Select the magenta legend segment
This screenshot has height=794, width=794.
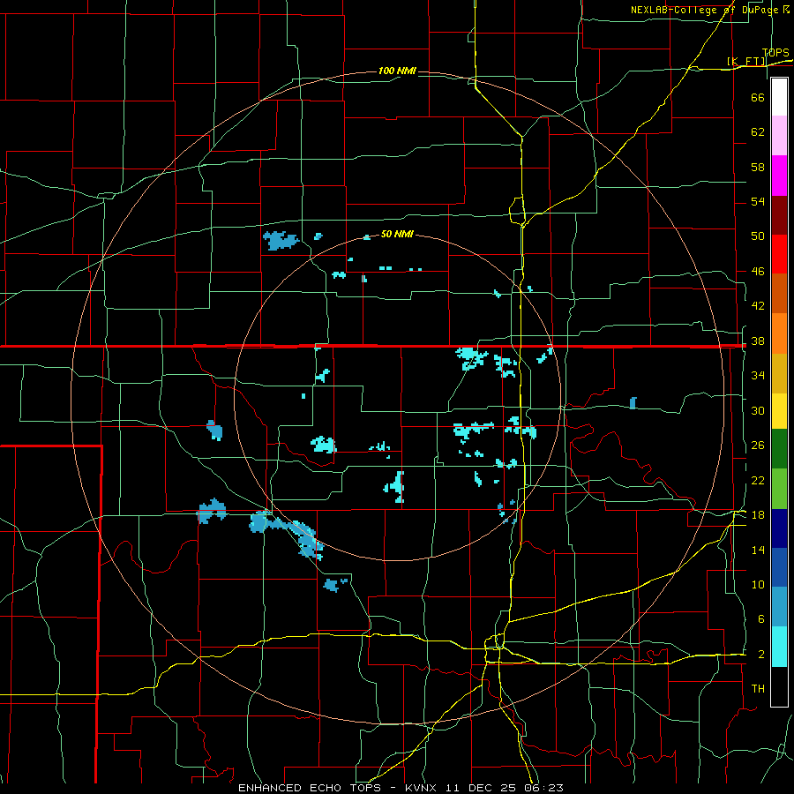pos(779,176)
